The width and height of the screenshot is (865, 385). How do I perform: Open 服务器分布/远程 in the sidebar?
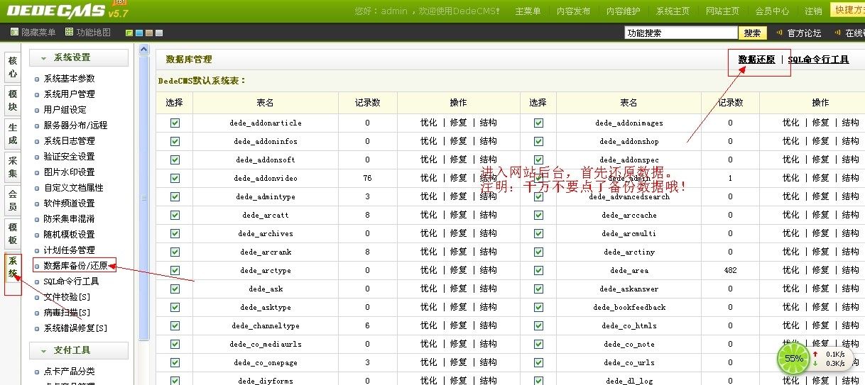click(x=75, y=125)
